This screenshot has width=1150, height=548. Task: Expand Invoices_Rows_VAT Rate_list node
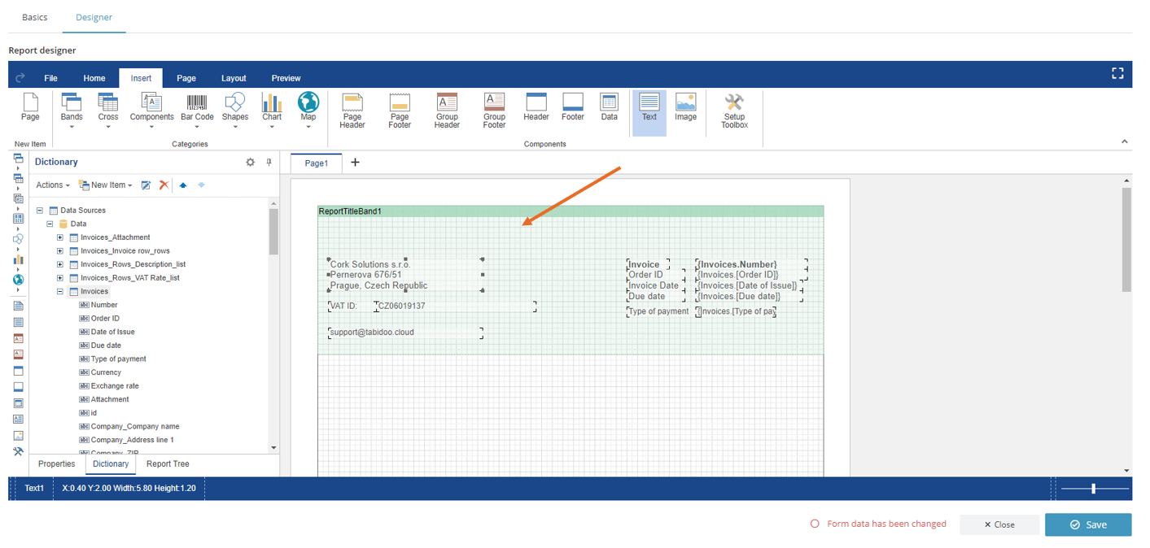(x=60, y=278)
